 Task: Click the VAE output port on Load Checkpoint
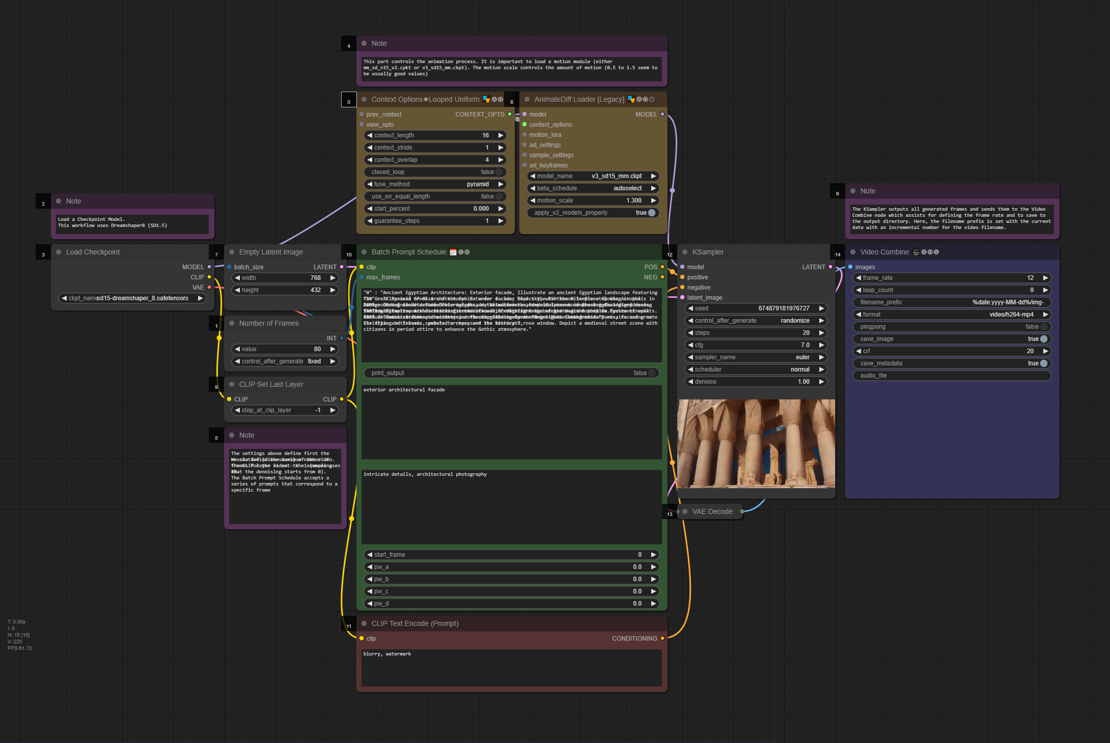point(209,287)
